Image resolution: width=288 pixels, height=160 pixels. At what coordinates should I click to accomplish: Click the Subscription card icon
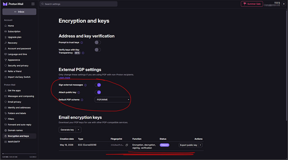point(5,32)
